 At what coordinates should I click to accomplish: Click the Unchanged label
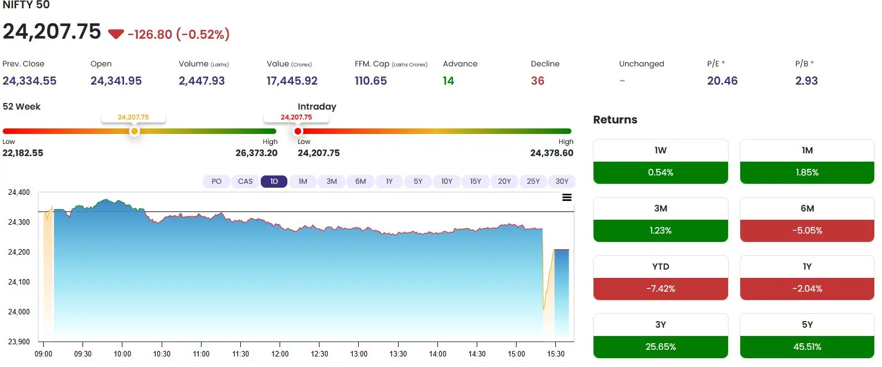coord(642,64)
